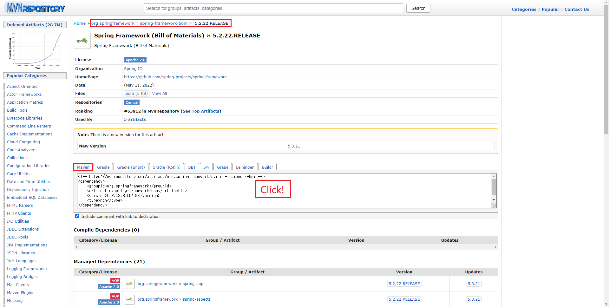Open the Buildr tab
Viewport: 609px width, 307px height.
pos(267,167)
